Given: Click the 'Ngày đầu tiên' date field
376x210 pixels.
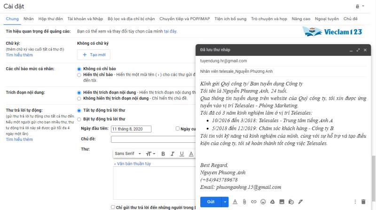Looking at the screenshot, I should click(x=131, y=129).
